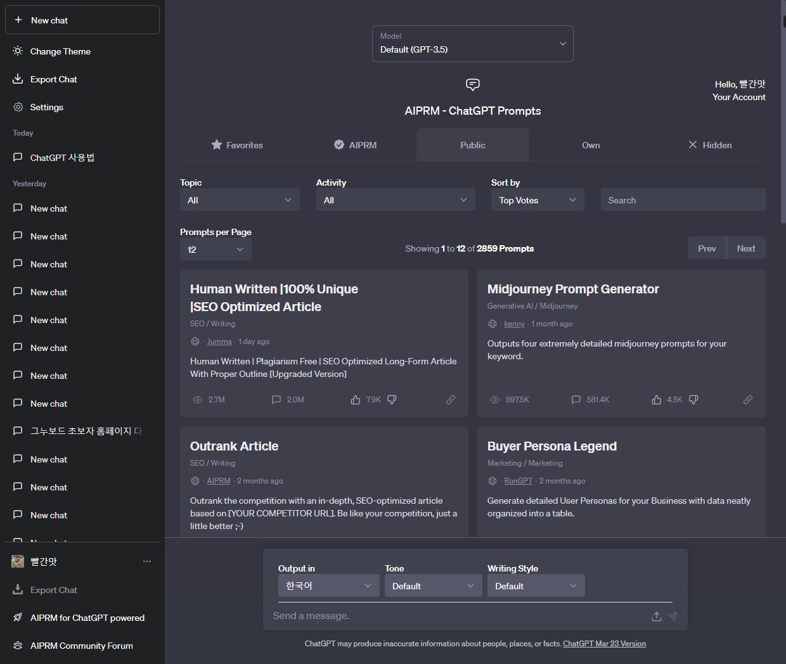Click the upload icon in message box
Image resolution: width=786 pixels, height=664 pixels.
click(x=657, y=616)
